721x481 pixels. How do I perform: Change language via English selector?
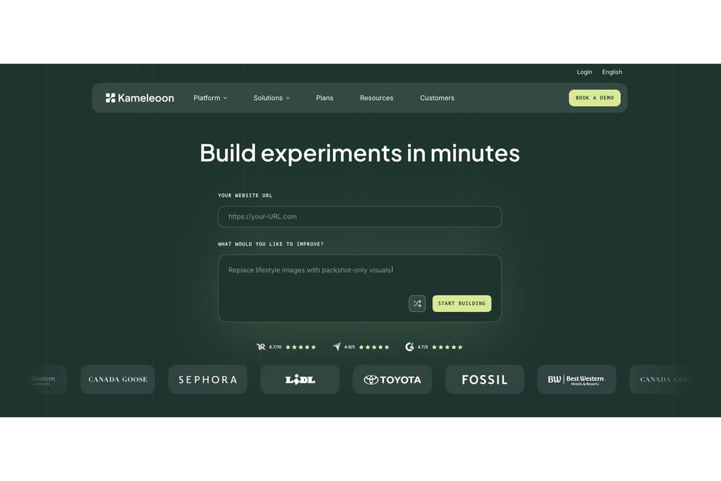[612, 71]
